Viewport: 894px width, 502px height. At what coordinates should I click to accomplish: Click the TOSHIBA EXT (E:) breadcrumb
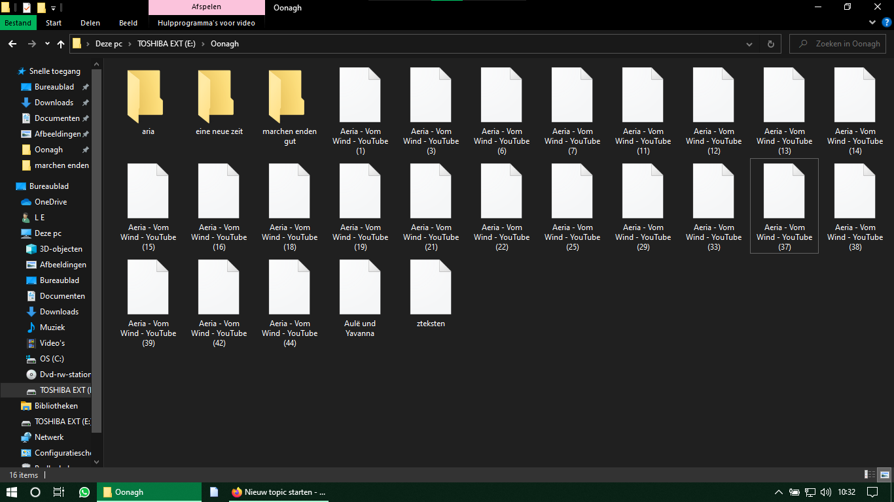(x=168, y=44)
